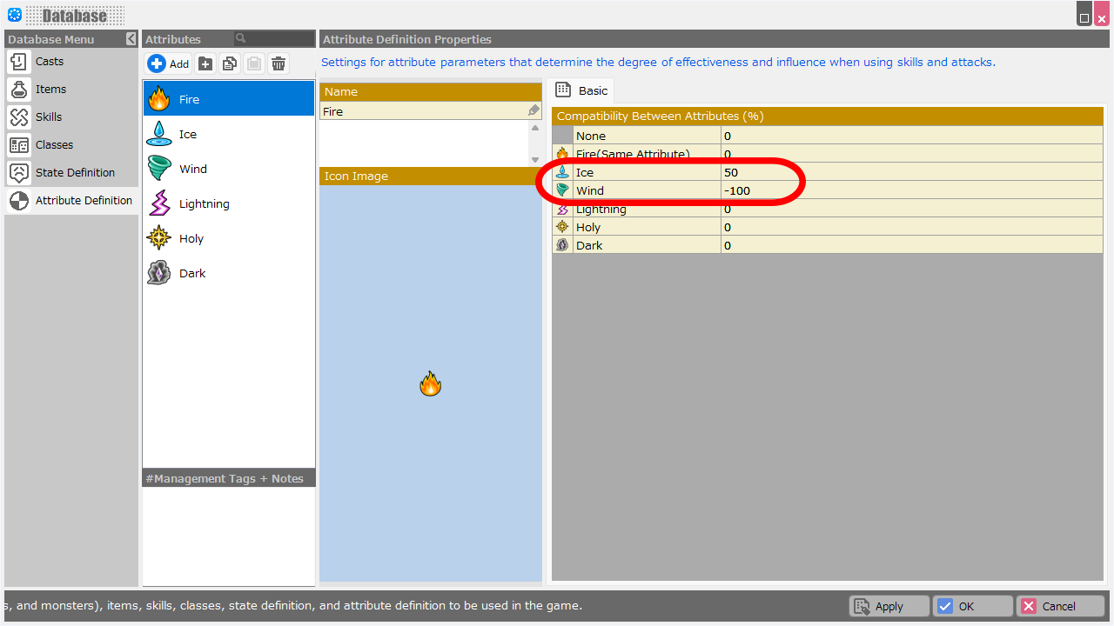Click Cancel to discard changes
Screen dimensions: 1114x626
click(1060, 606)
